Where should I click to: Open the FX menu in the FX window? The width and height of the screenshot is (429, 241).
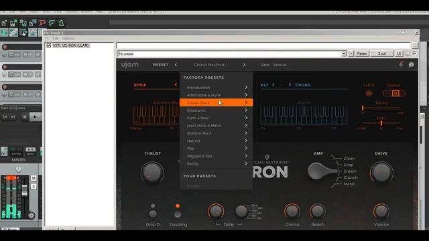point(47,39)
